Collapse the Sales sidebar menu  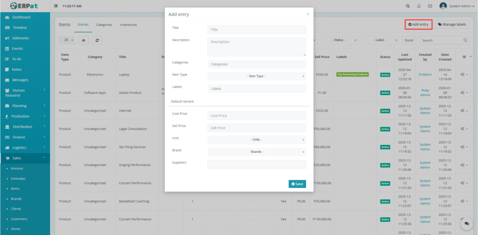click(25, 158)
